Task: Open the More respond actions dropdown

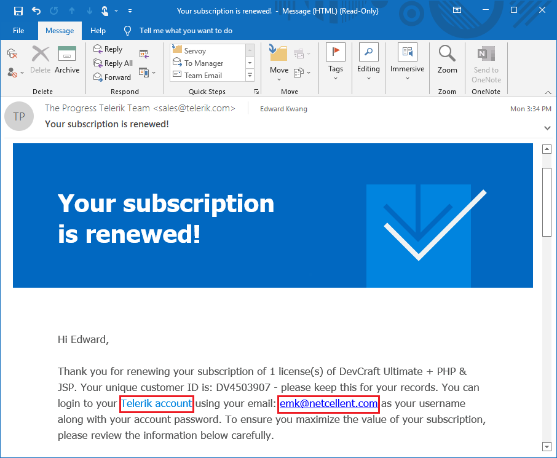Action: pyautogui.click(x=147, y=73)
